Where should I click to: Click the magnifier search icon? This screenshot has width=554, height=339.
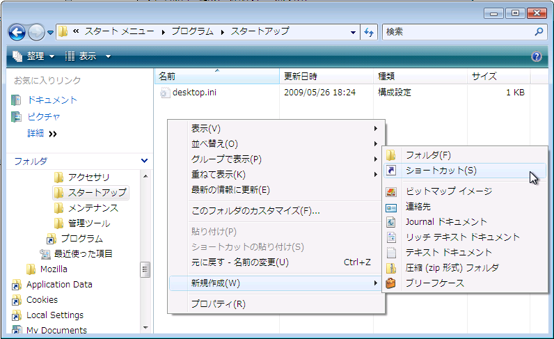tap(539, 32)
